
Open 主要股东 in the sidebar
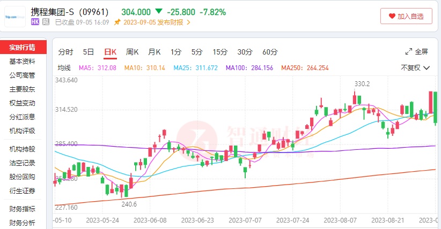click(x=22, y=89)
